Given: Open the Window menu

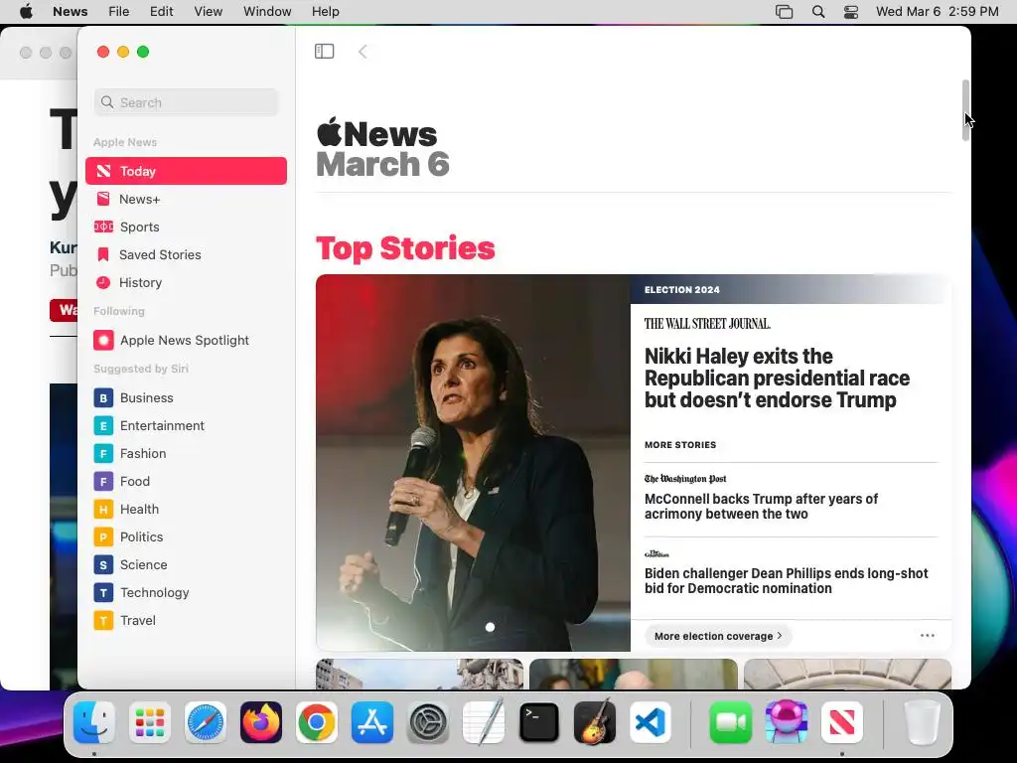Looking at the screenshot, I should point(267,12).
